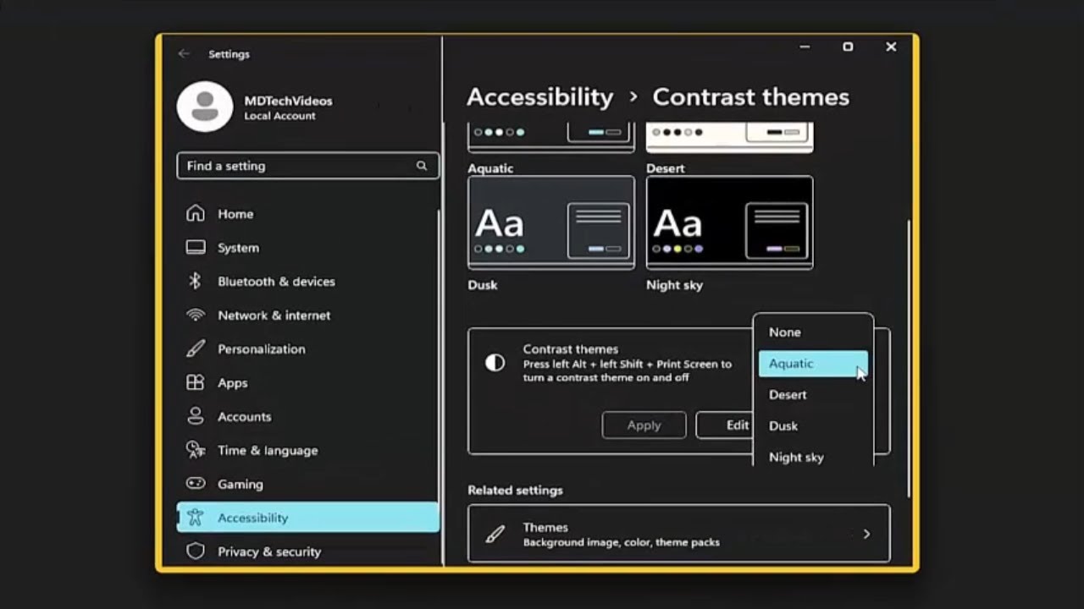Select the Dusk theme preview thumbnail
Image resolution: width=1084 pixels, height=609 pixels.
click(550, 222)
